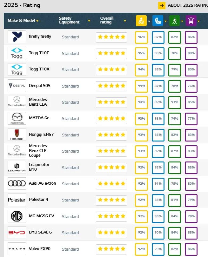This screenshot has width=208, height=257.
Task: Select the Overall rating column header
Action: (x=107, y=20)
